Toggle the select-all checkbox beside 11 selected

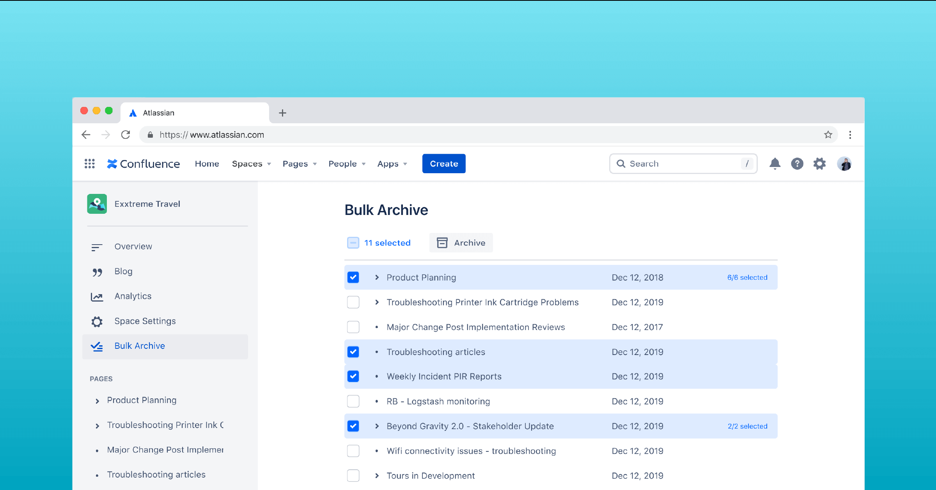coord(353,243)
